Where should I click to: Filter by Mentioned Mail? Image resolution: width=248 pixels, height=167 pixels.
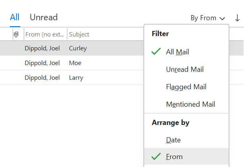191,104
